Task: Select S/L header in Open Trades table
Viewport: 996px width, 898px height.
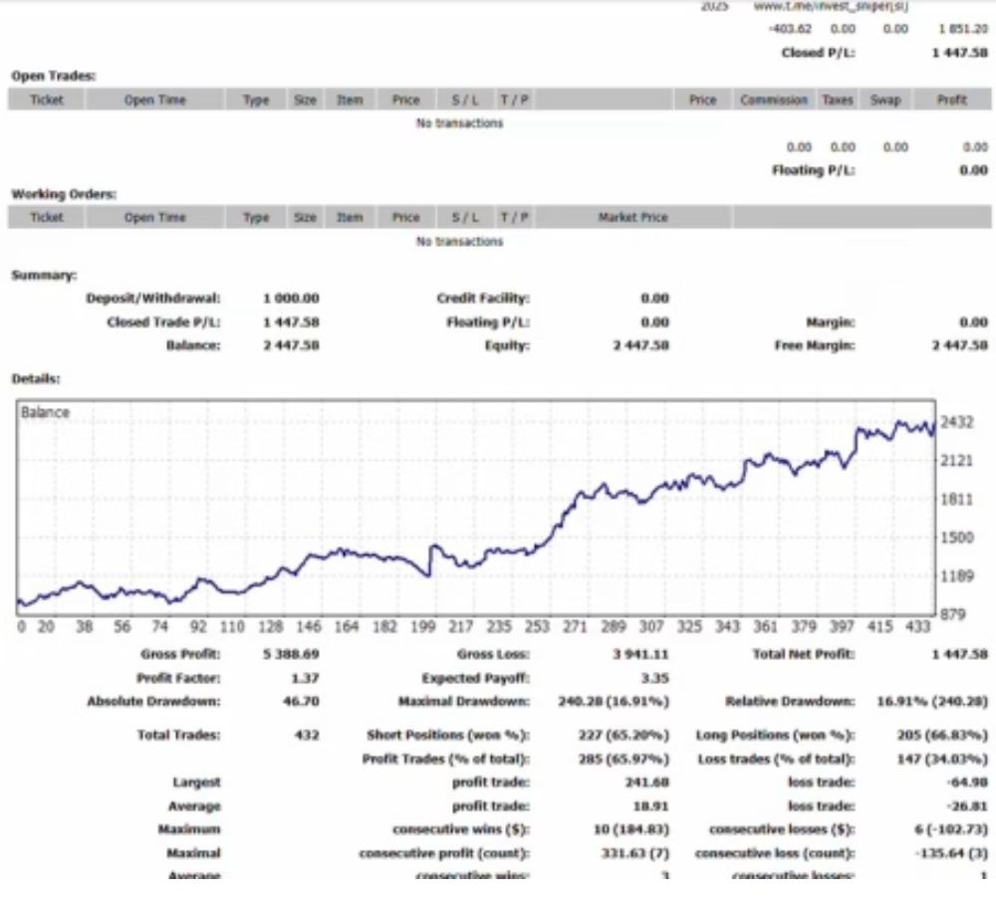Action: [x=465, y=100]
